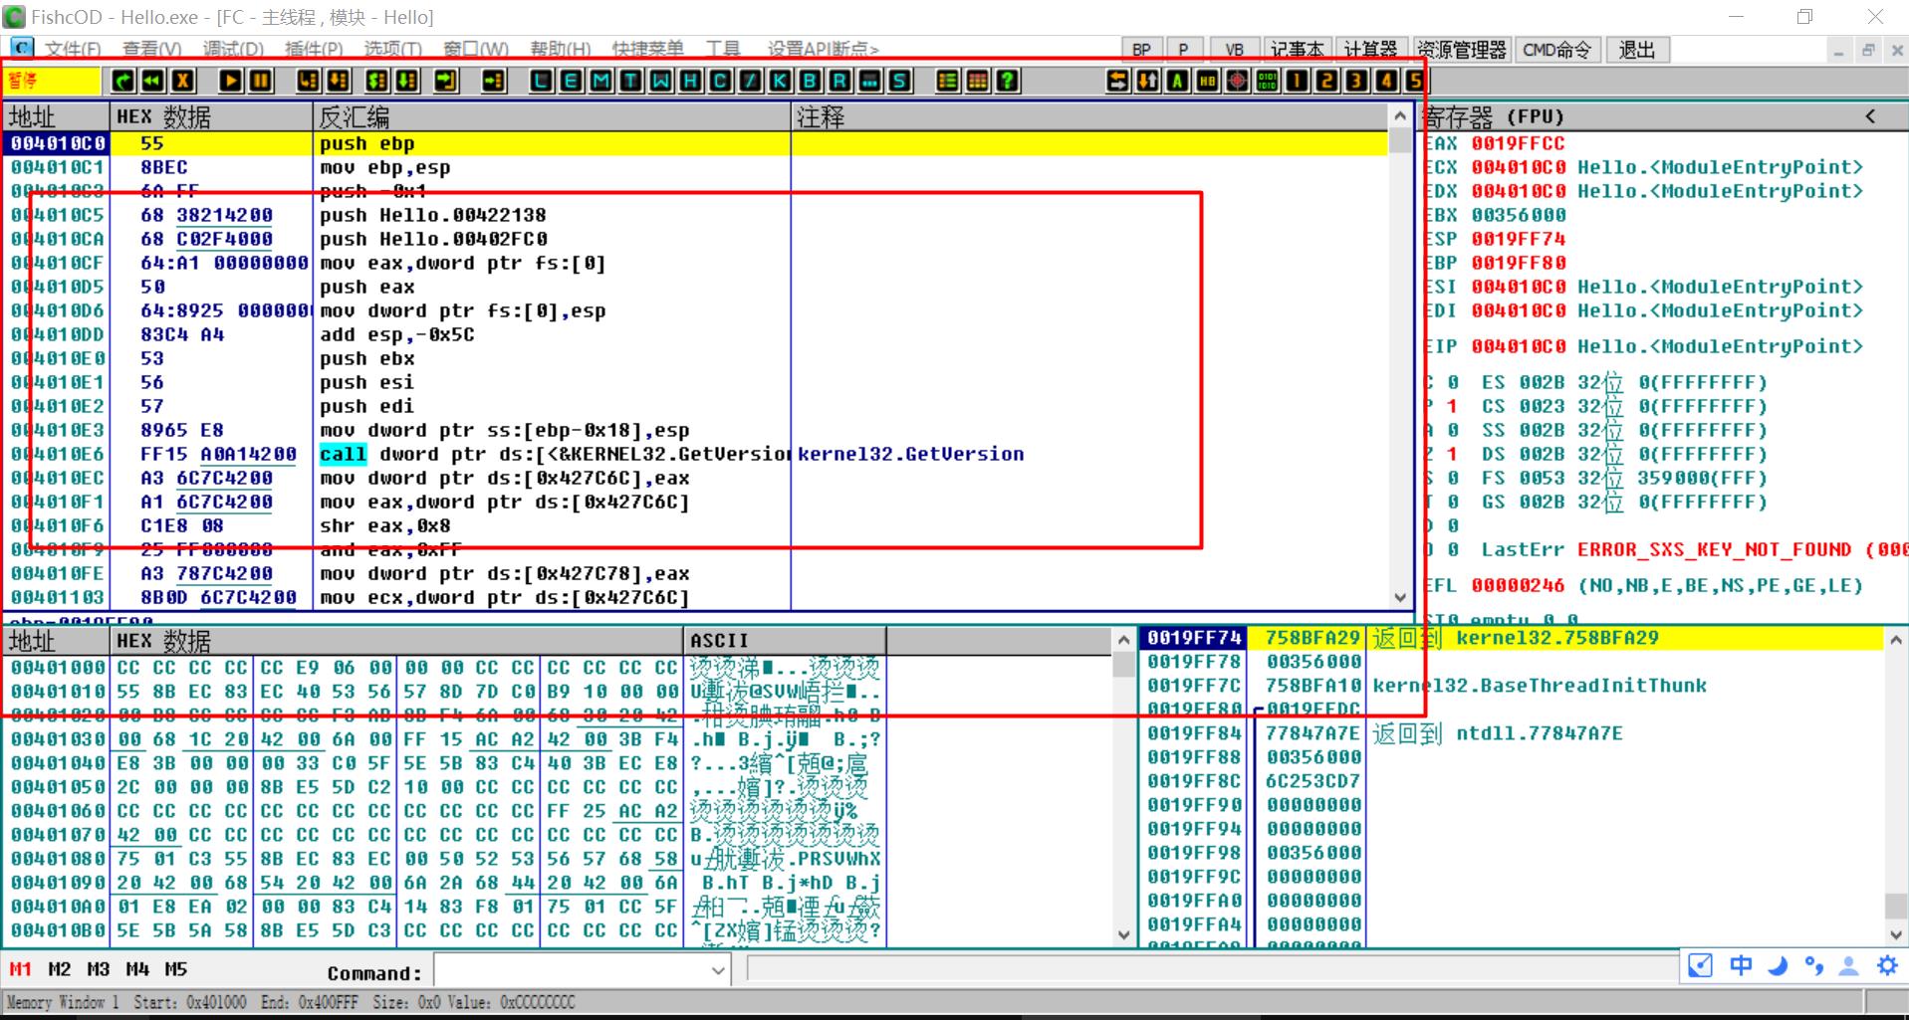Open Executable modules with E icon

(x=571, y=82)
